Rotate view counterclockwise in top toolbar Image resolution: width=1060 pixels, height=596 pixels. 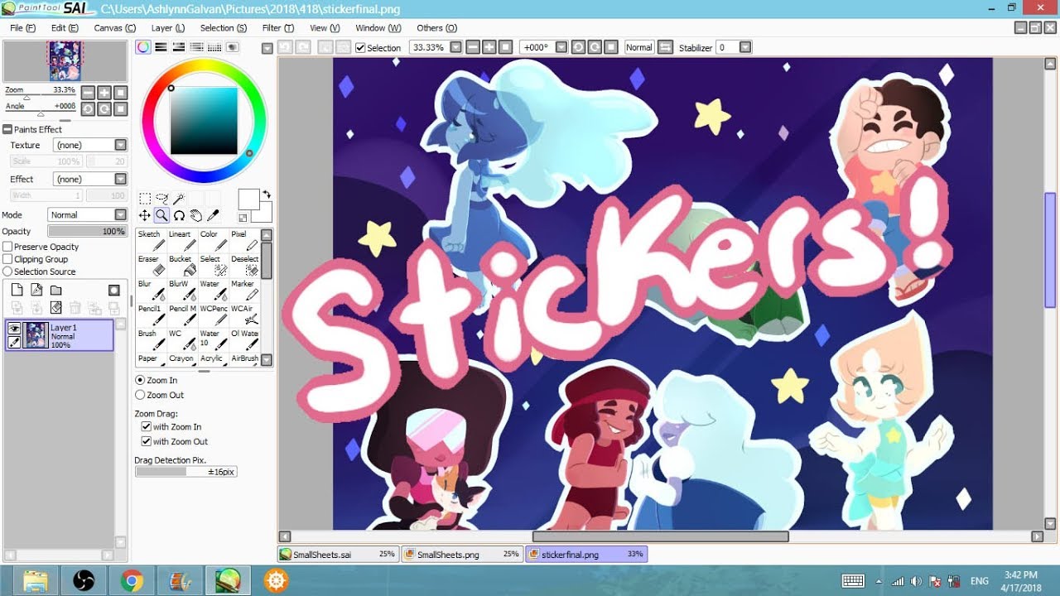pos(578,47)
